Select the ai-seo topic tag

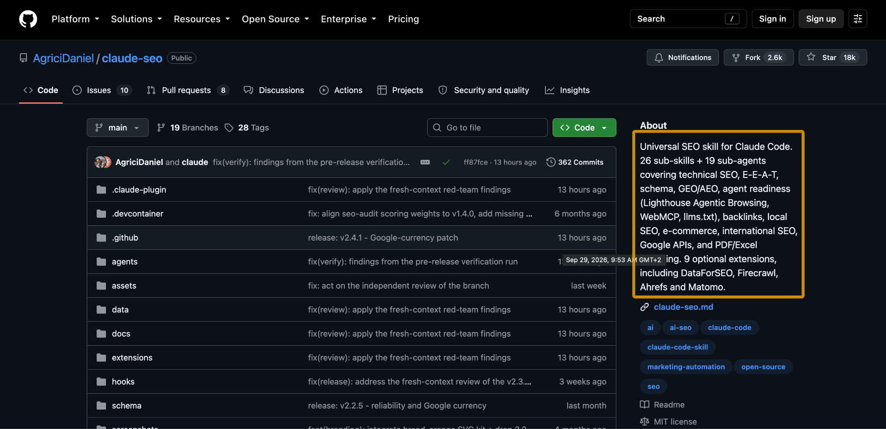click(681, 328)
